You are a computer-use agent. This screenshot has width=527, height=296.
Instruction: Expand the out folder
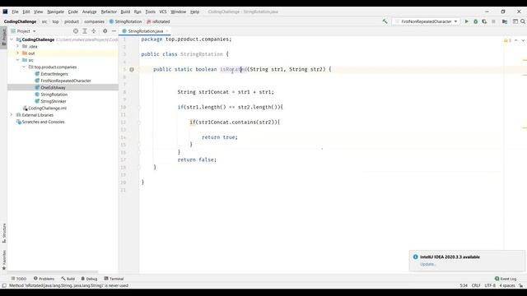point(18,53)
